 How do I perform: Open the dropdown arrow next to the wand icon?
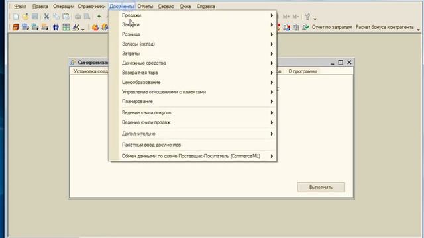[x=315, y=19]
